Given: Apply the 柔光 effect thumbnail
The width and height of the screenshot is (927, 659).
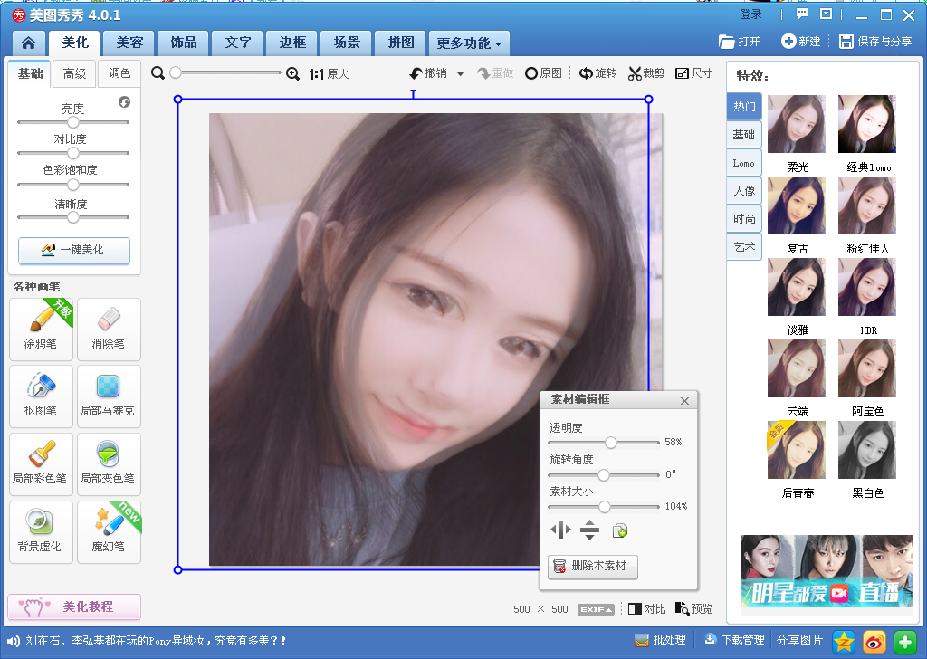Looking at the screenshot, I should tap(797, 124).
